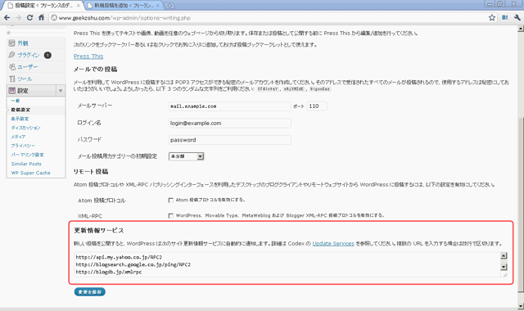
Task: Click the パスワード input field
Action: 229,140
